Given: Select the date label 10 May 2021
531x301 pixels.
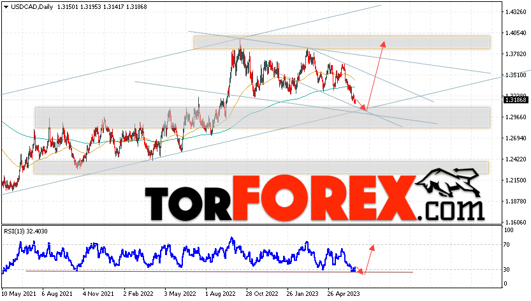Looking at the screenshot, I should (18, 293).
